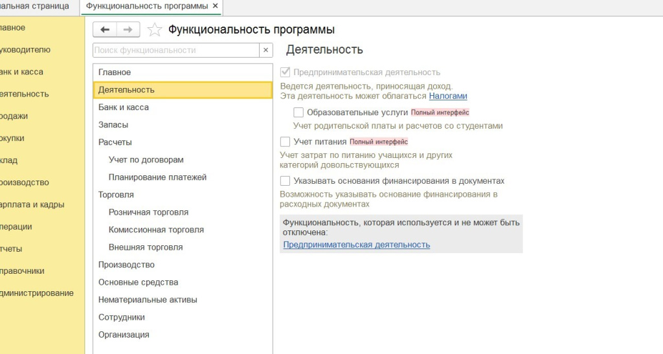Open Розничная торговля subsection

[x=149, y=212]
